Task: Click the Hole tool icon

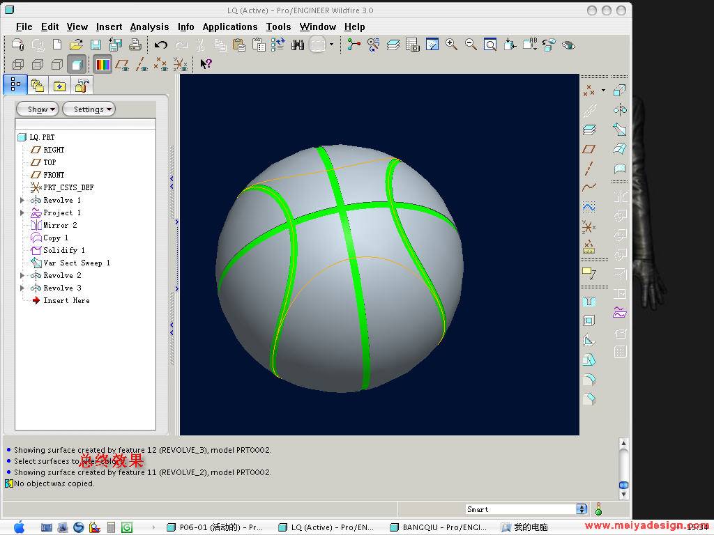Action: 589,302
